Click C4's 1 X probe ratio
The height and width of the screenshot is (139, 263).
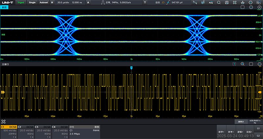point(66,137)
